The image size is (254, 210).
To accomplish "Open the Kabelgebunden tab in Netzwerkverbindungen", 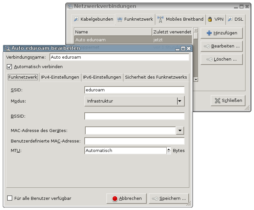I will tap(94, 19).
